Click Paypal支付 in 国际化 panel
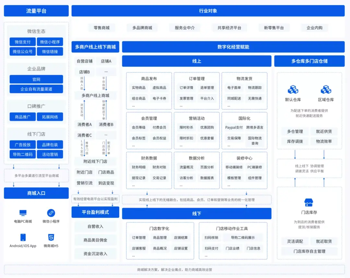This screenshot has height=278, width=350. point(234,128)
